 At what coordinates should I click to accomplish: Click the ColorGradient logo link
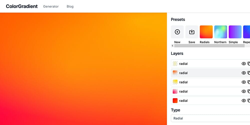22,6
